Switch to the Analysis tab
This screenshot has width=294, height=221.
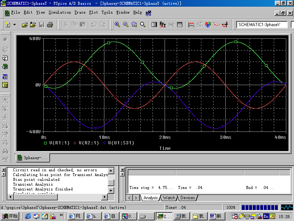[150, 198]
